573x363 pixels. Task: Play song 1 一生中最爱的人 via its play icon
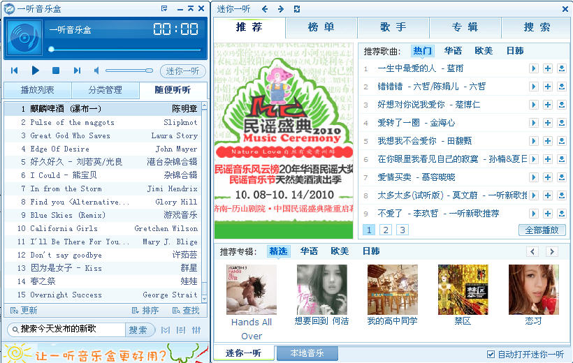point(534,68)
